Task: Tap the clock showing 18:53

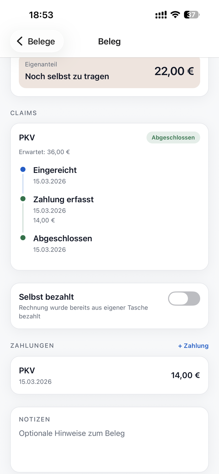Action: point(41,15)
